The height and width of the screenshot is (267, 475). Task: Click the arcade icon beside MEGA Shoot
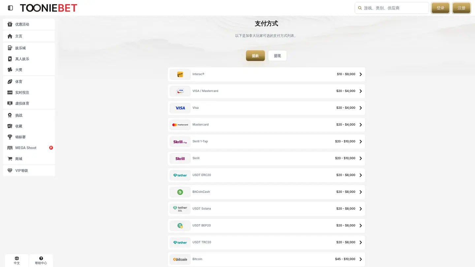pyautogui.click(x=10, y=148)
